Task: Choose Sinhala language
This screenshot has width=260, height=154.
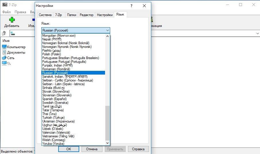Action: click(x=73, y=88)
